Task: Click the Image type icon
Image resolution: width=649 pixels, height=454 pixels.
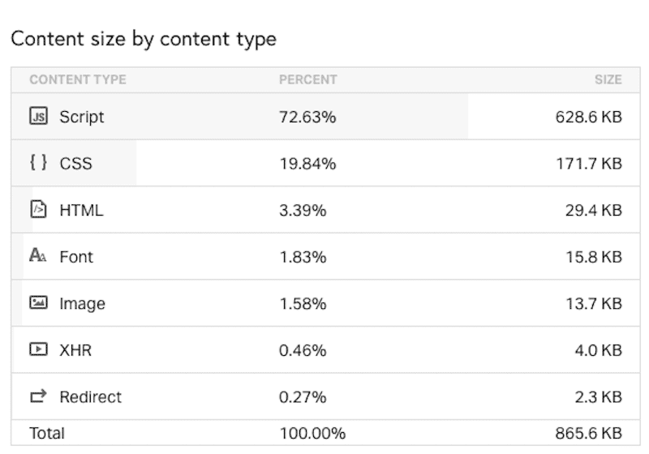Action: tap(38, 302)
